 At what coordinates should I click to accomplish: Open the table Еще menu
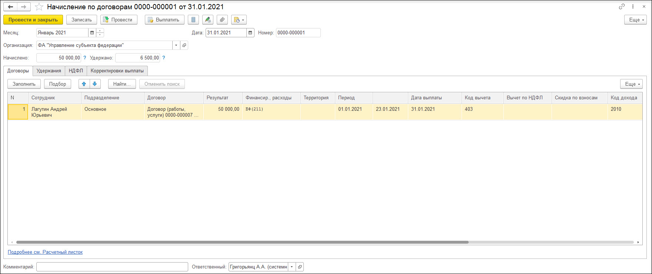pyautogui.click(x=631, y=84)
